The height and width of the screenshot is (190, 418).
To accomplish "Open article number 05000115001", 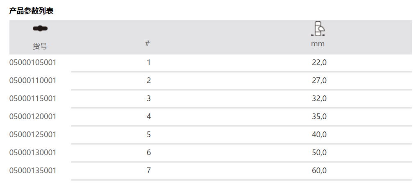I will pyautogui.click(x=33, y=99).
